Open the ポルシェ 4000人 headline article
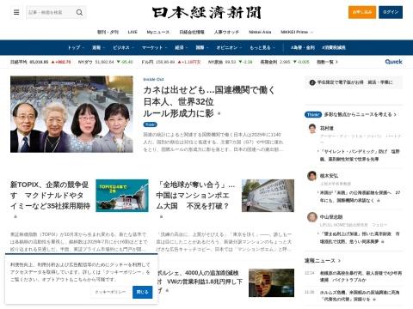Viewport: 413px width, 309px height. (200, 282)
